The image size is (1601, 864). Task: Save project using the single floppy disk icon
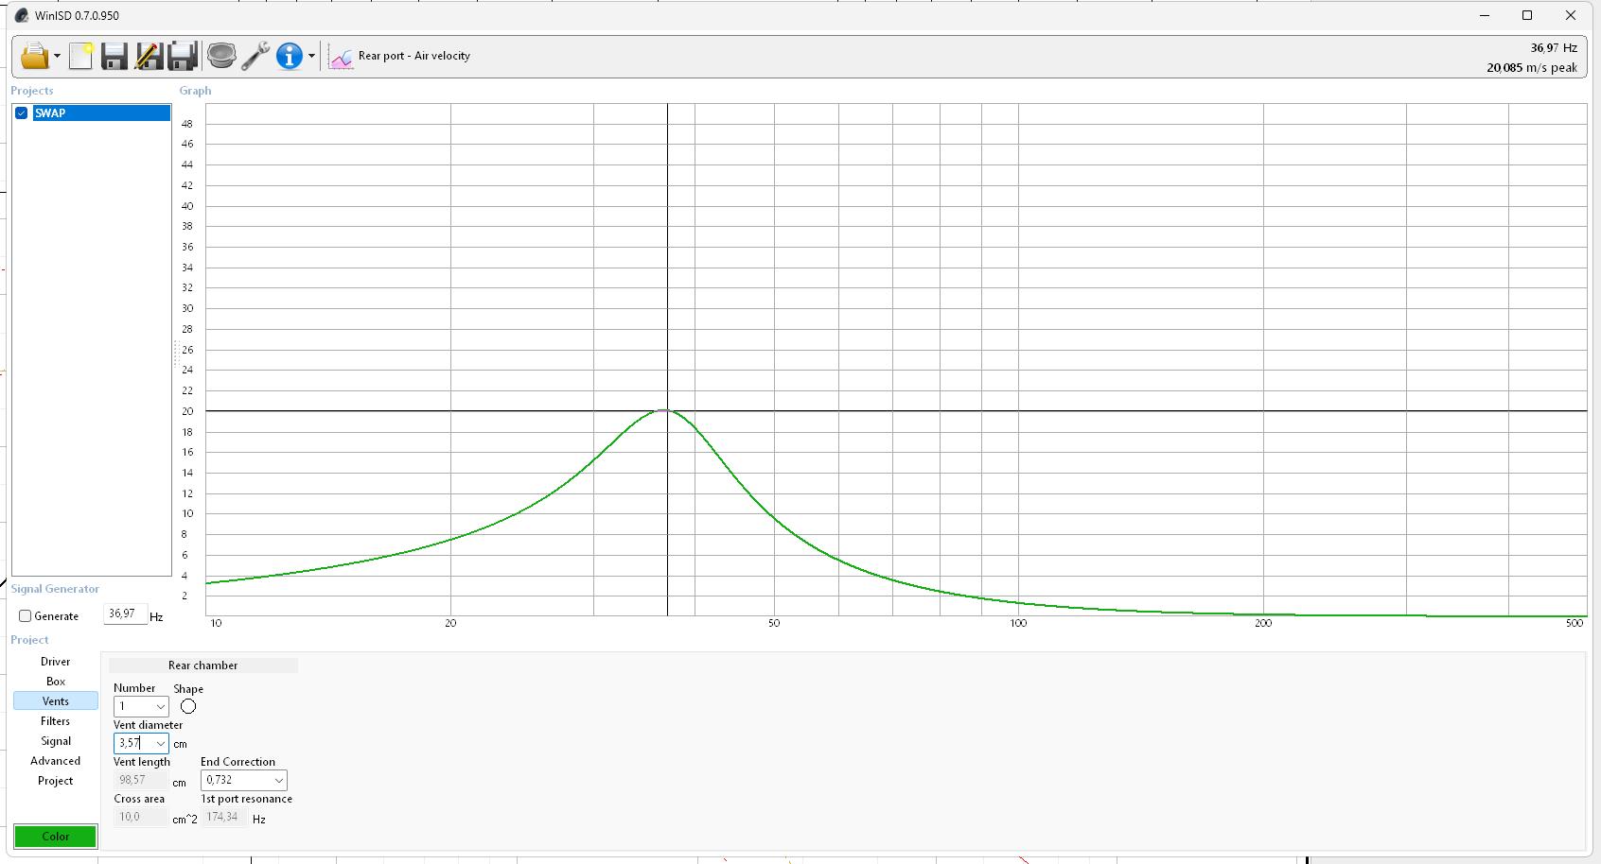(114, 57)
